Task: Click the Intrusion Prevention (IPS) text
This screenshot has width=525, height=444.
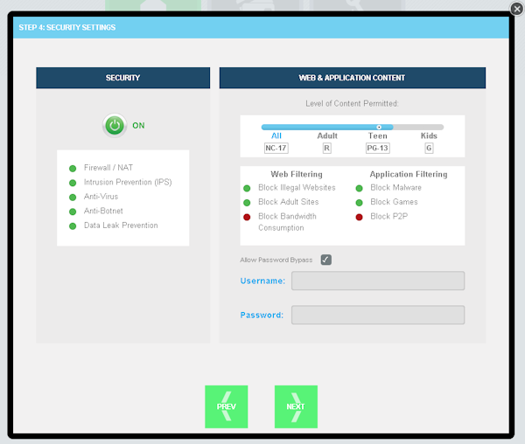Action: [x=128, y=182]
